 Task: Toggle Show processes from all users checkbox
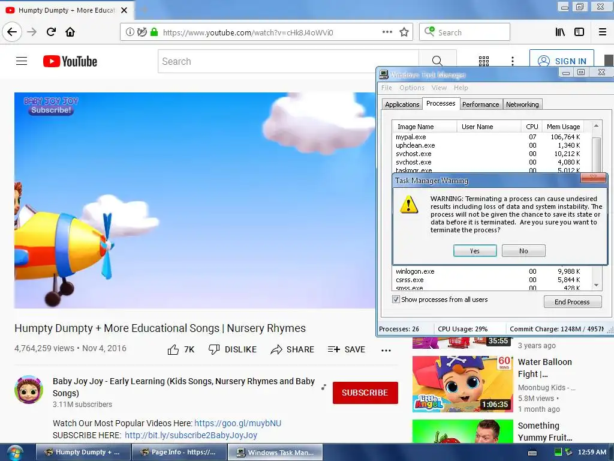coord(396,300)
